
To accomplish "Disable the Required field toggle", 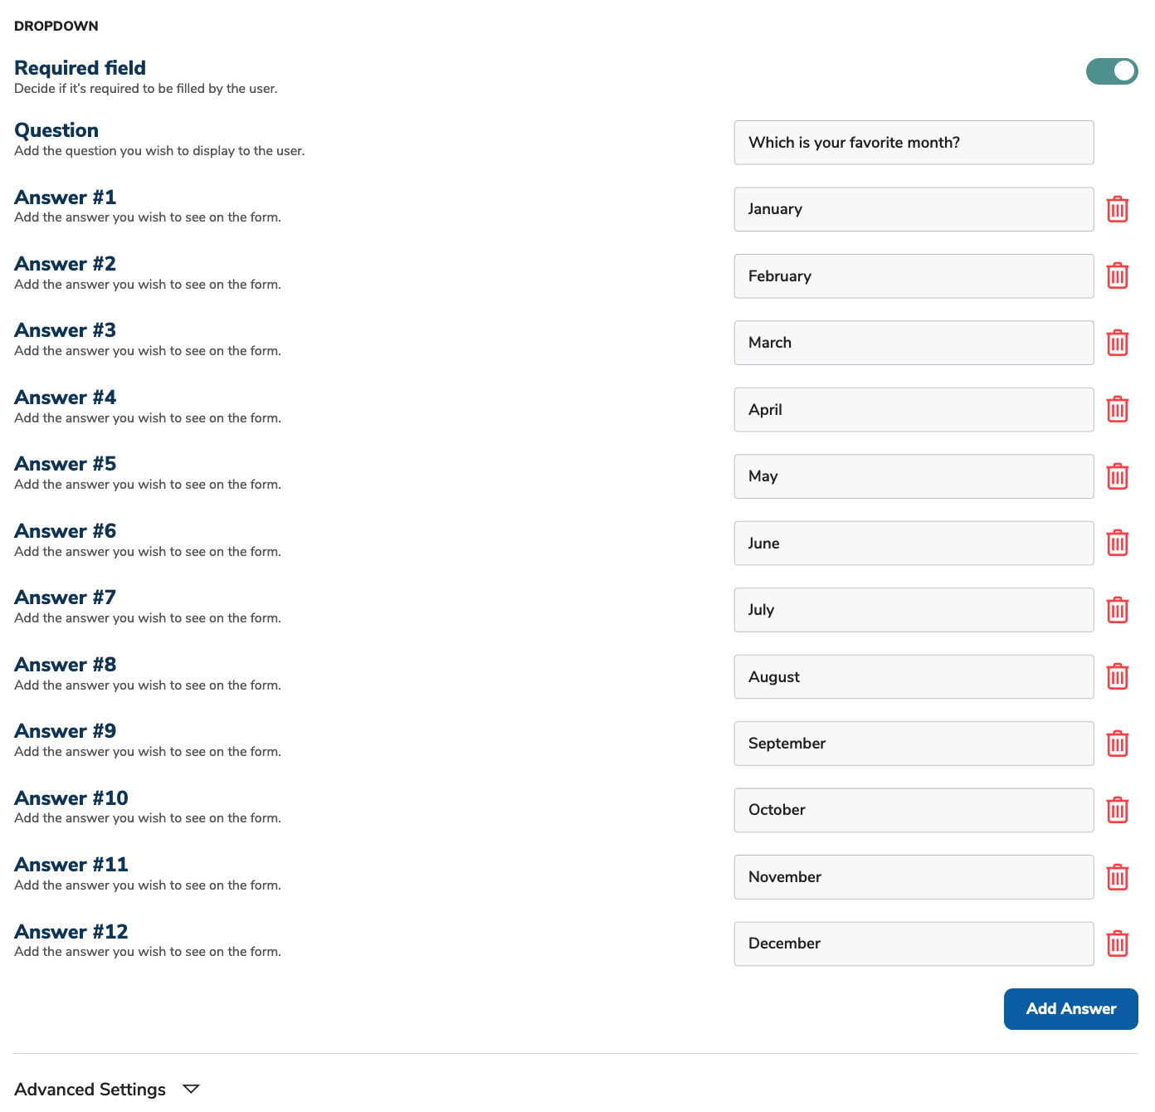I will (1112, 71).
